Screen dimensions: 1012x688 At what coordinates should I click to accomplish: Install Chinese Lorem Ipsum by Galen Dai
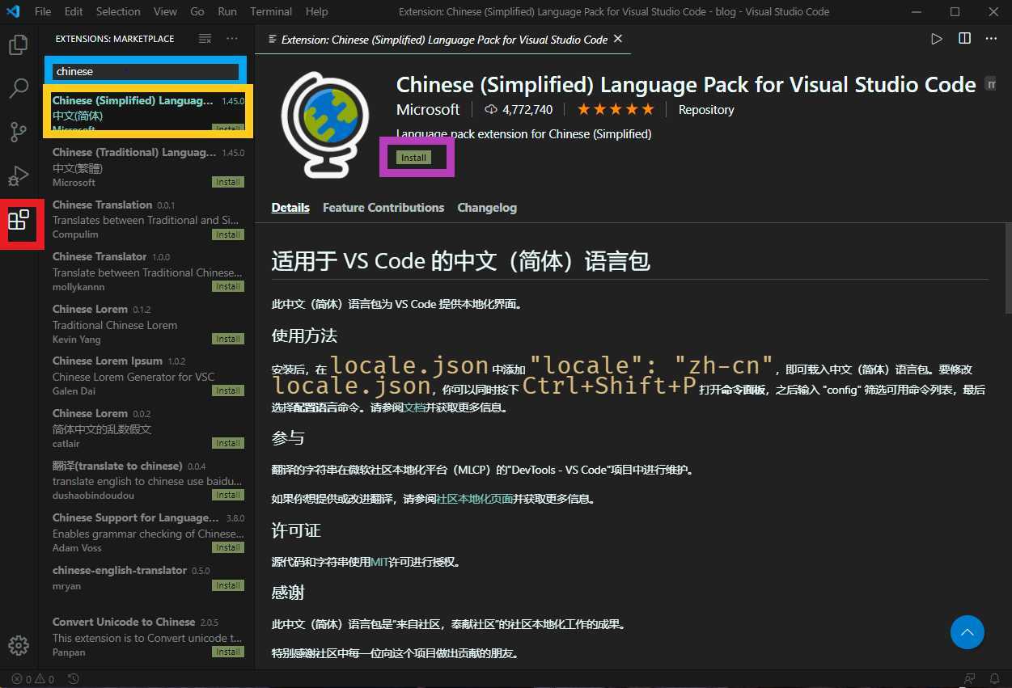coord(227,390)
